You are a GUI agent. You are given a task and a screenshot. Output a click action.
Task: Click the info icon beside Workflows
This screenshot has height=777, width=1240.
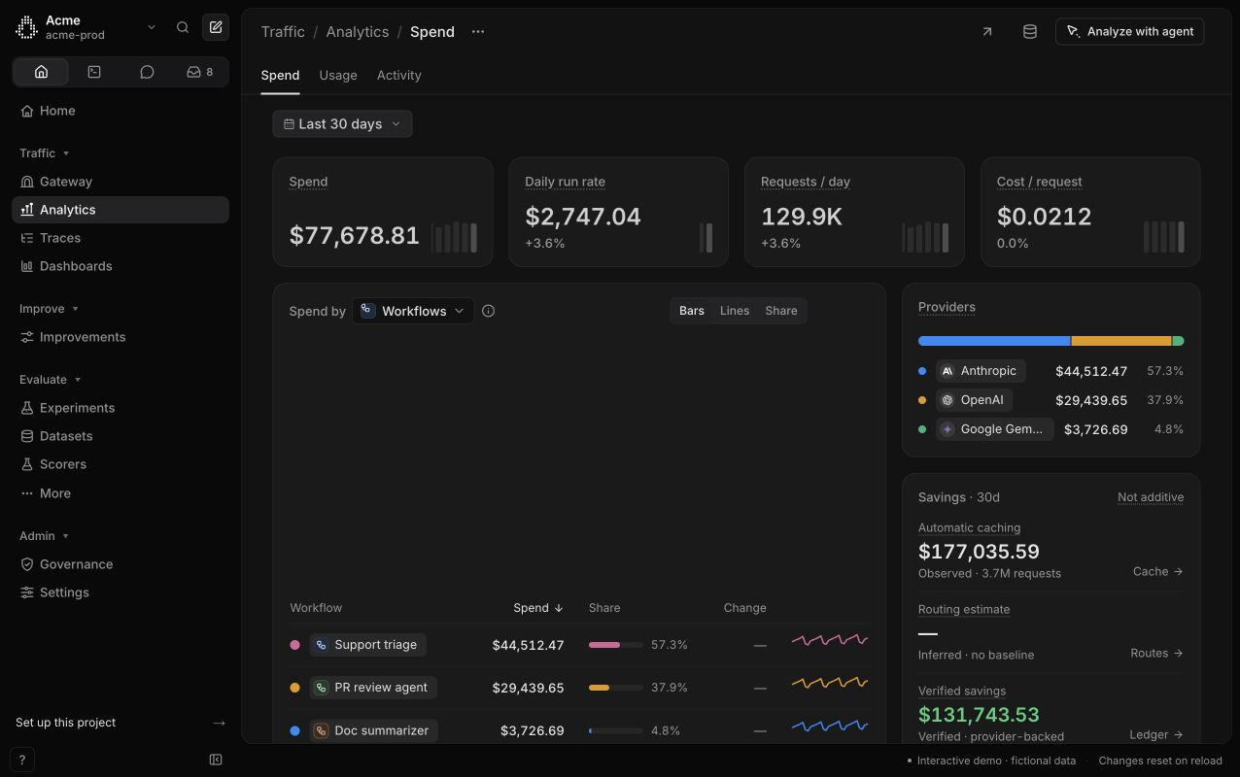[489, 311]
